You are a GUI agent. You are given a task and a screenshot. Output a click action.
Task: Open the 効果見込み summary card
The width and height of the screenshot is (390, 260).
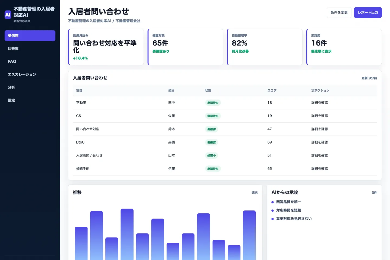click(106, 47)
